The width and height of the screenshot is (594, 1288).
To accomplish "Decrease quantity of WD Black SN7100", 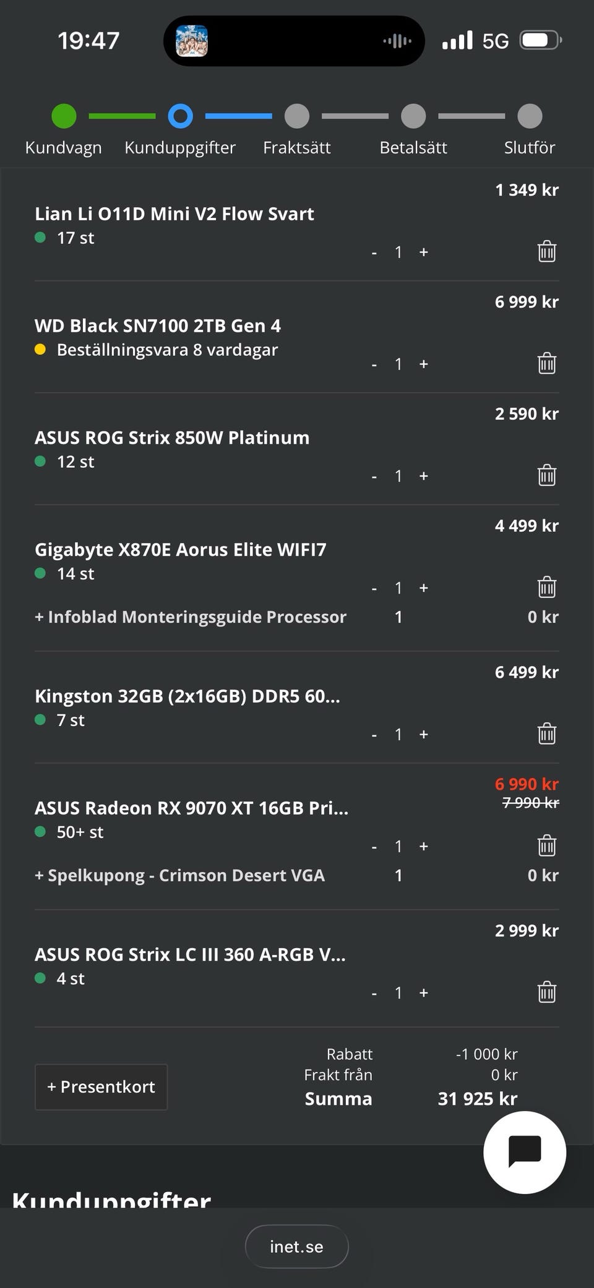I will [374, 365].
